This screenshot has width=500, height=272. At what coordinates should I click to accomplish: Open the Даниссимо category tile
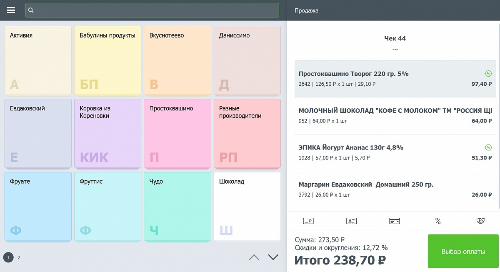click(x=247, y=61)
